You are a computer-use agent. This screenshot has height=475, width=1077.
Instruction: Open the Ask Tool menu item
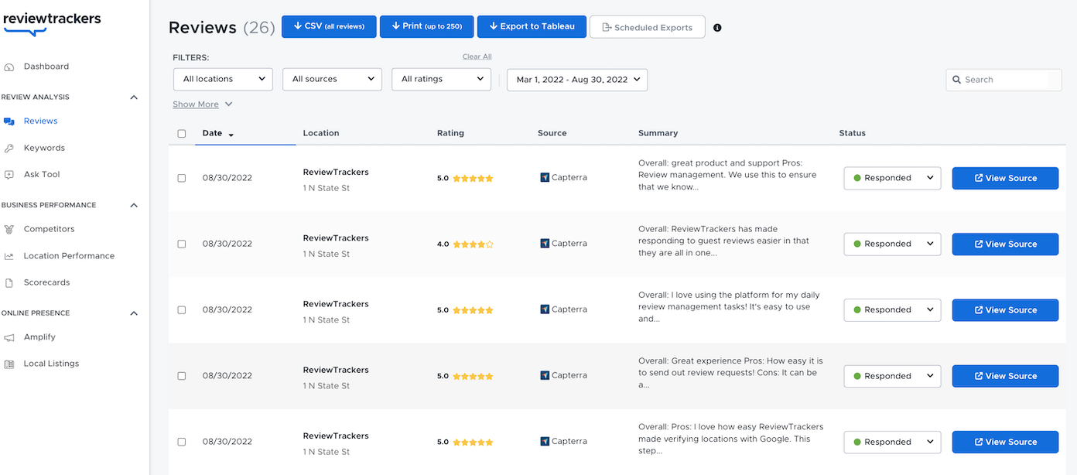pyautogui.click(x=42, y=174)
